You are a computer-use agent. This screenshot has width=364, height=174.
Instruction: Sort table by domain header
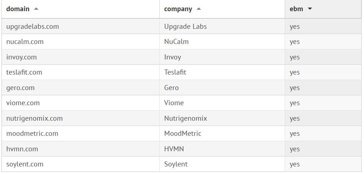pyautogui.click(x=18, y=9)
